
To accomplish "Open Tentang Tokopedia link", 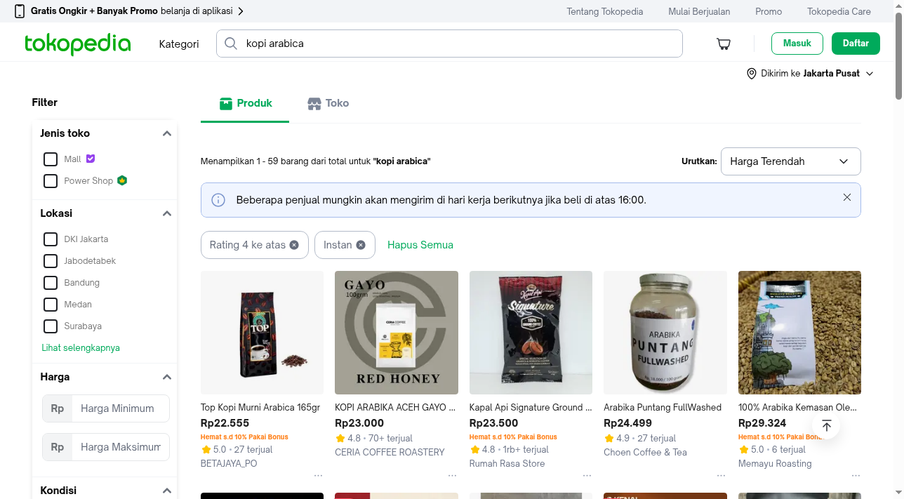I will click(x=605, y=11).
